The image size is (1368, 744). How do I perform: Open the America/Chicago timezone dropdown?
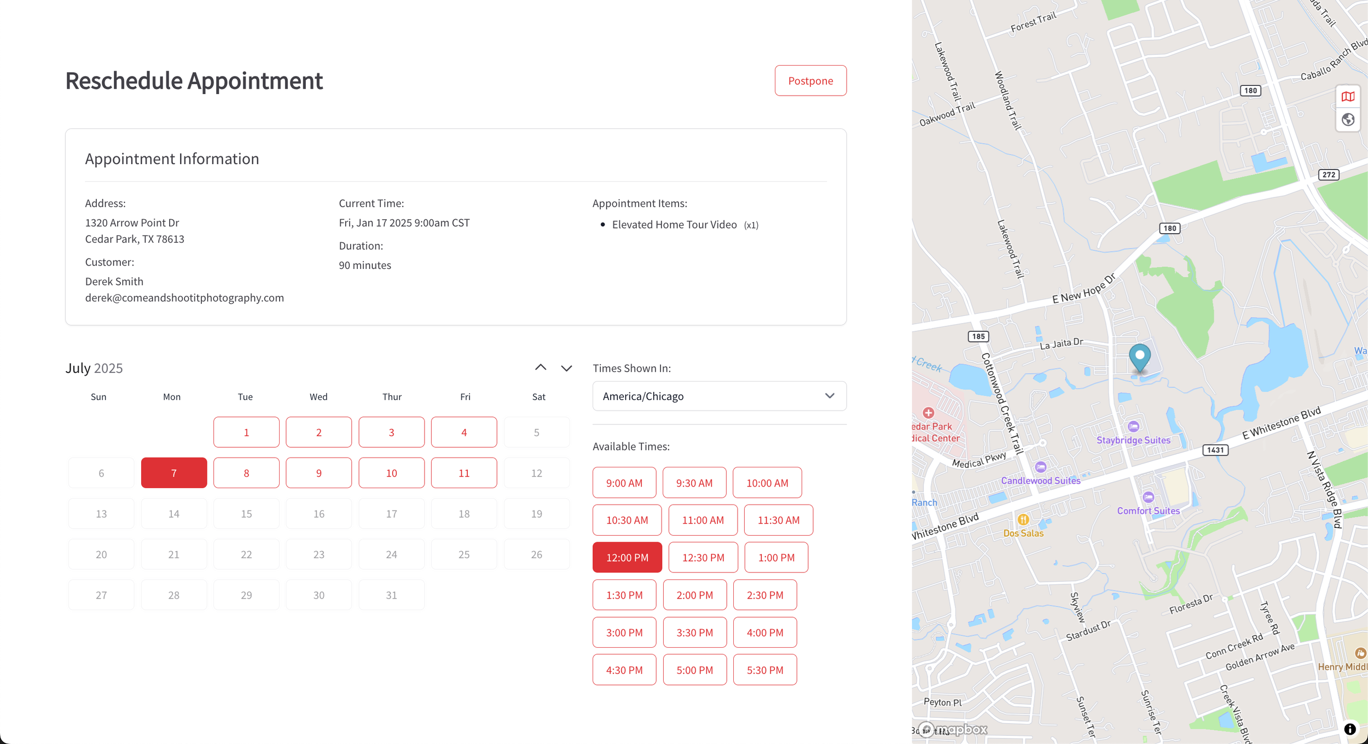(x=719, y=396)
